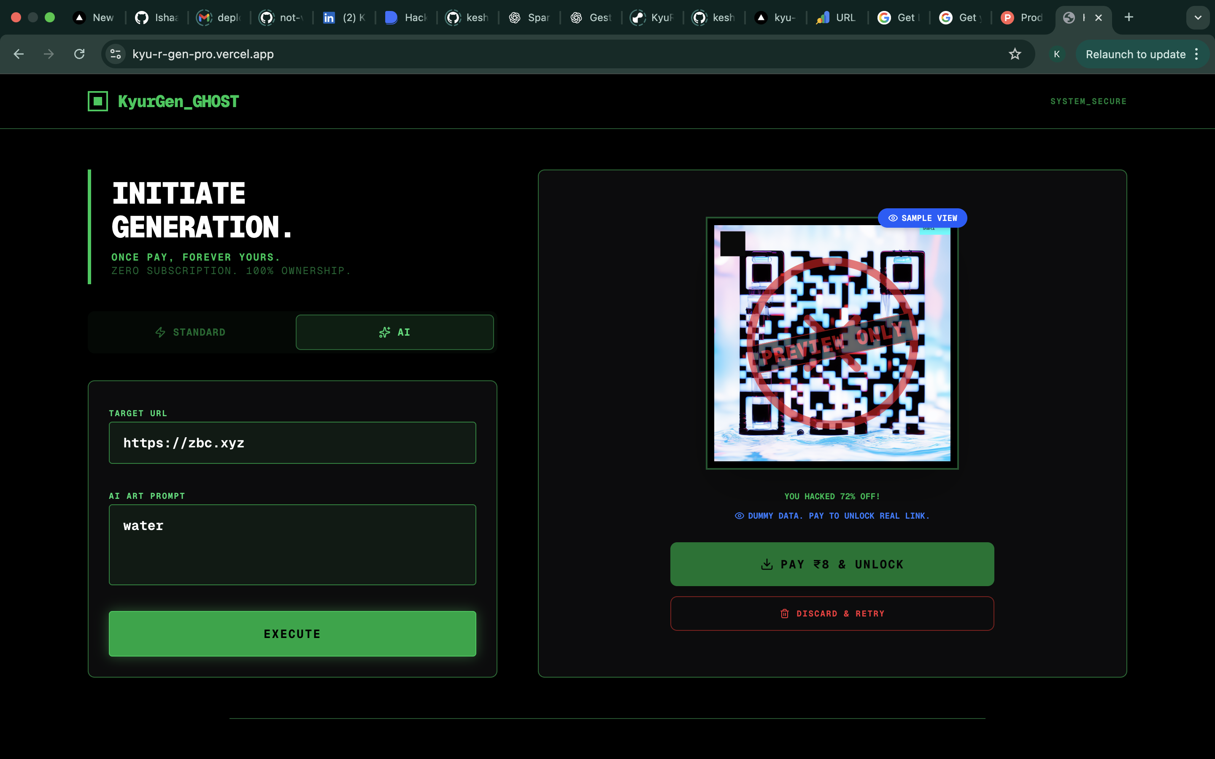Click the QR code preview image
This screenshot has width=1215, height=759.
pos(832,343)
